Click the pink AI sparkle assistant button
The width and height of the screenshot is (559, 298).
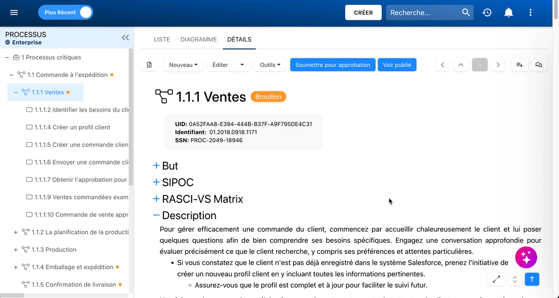(526, 257)
